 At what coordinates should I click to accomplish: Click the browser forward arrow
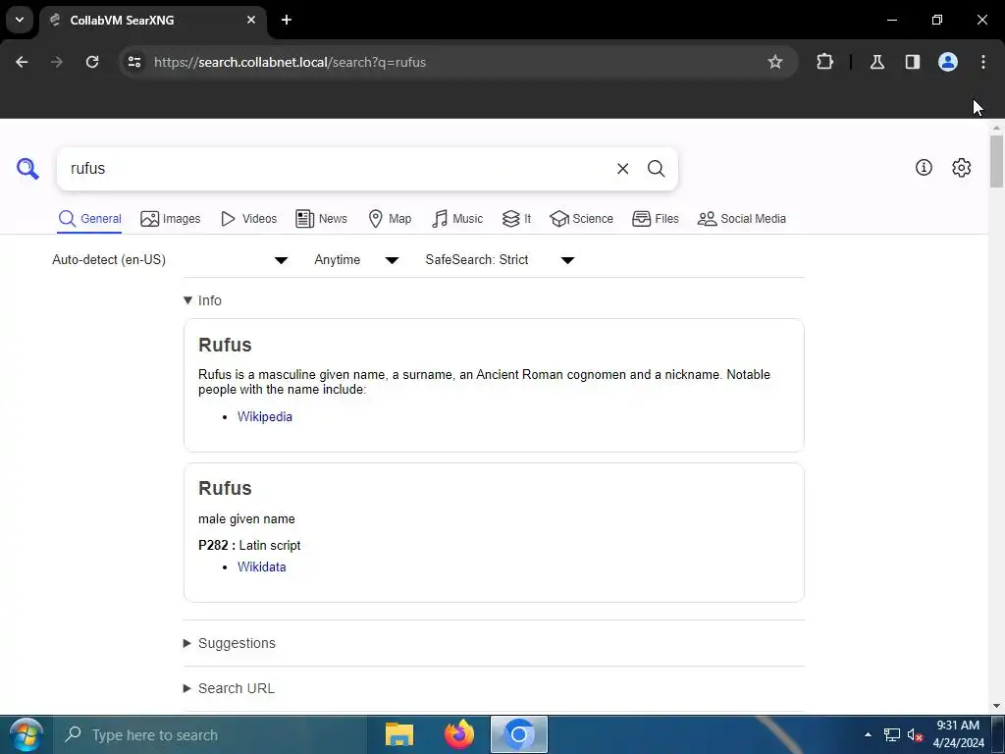[x=57, y=62]
